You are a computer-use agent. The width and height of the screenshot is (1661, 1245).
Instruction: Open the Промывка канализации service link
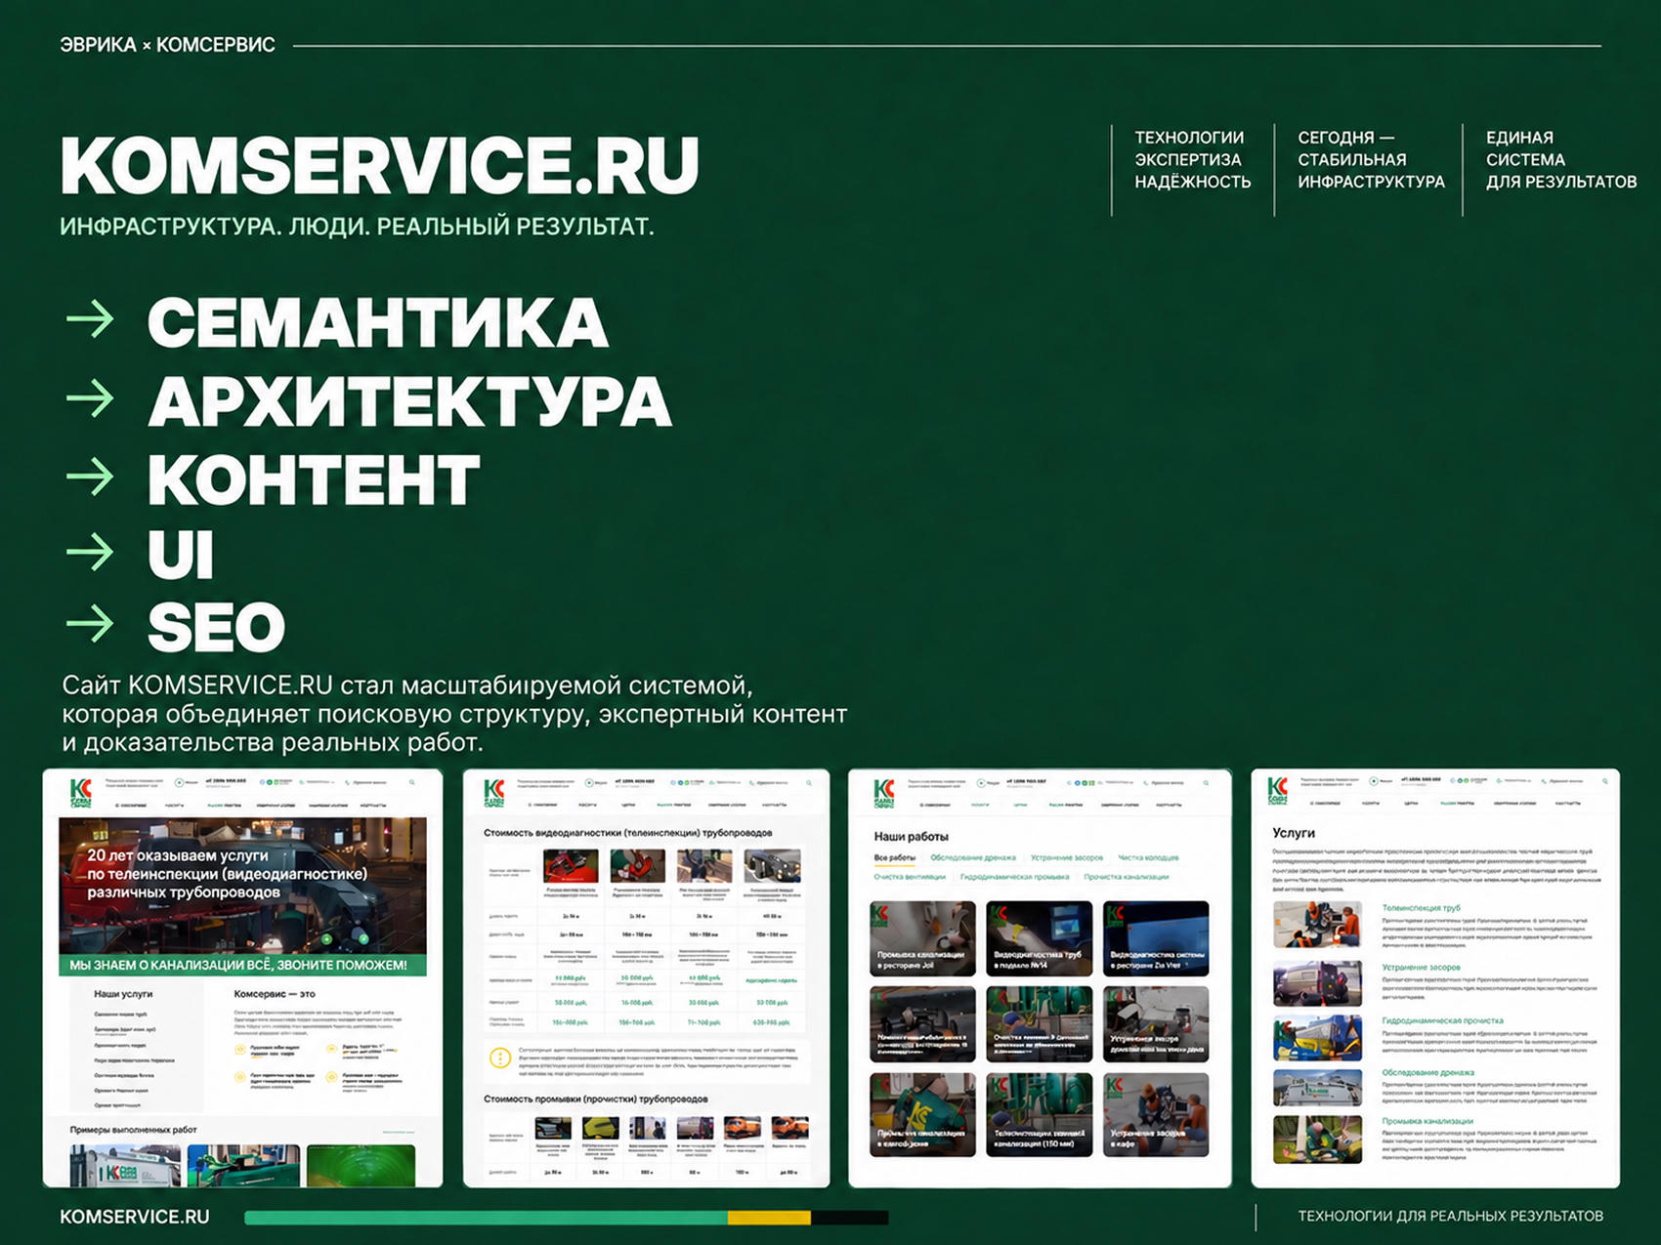pos(1427,1121)
